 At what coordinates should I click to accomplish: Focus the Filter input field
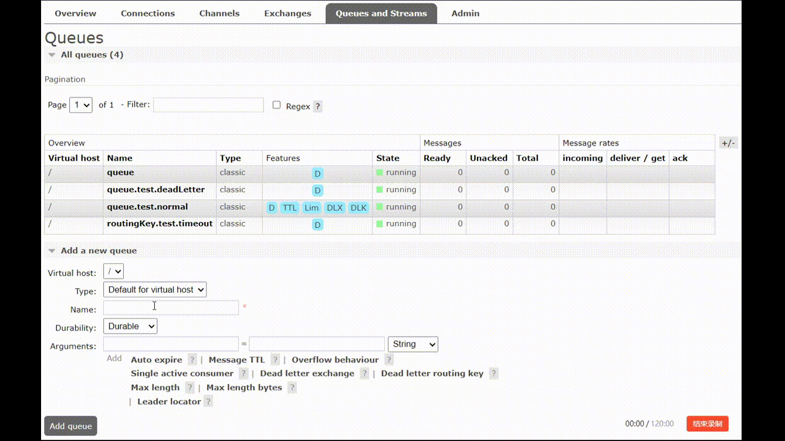208,105
